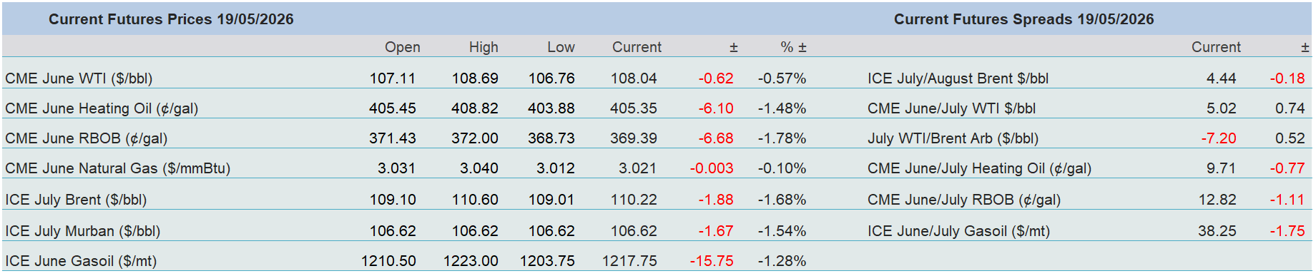The width and height of the screenshot is (1316, 276).
Task: Click the High column header
Action: 483,47
